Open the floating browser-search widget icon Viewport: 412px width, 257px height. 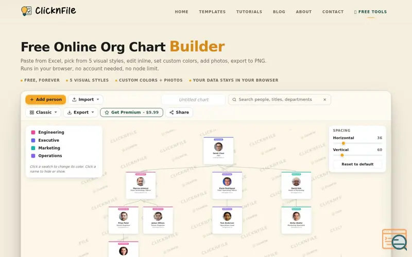394,239
